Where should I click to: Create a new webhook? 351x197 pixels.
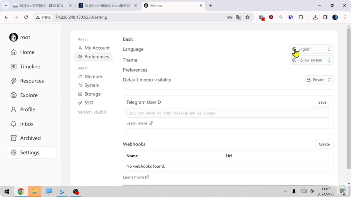[324, 144]
